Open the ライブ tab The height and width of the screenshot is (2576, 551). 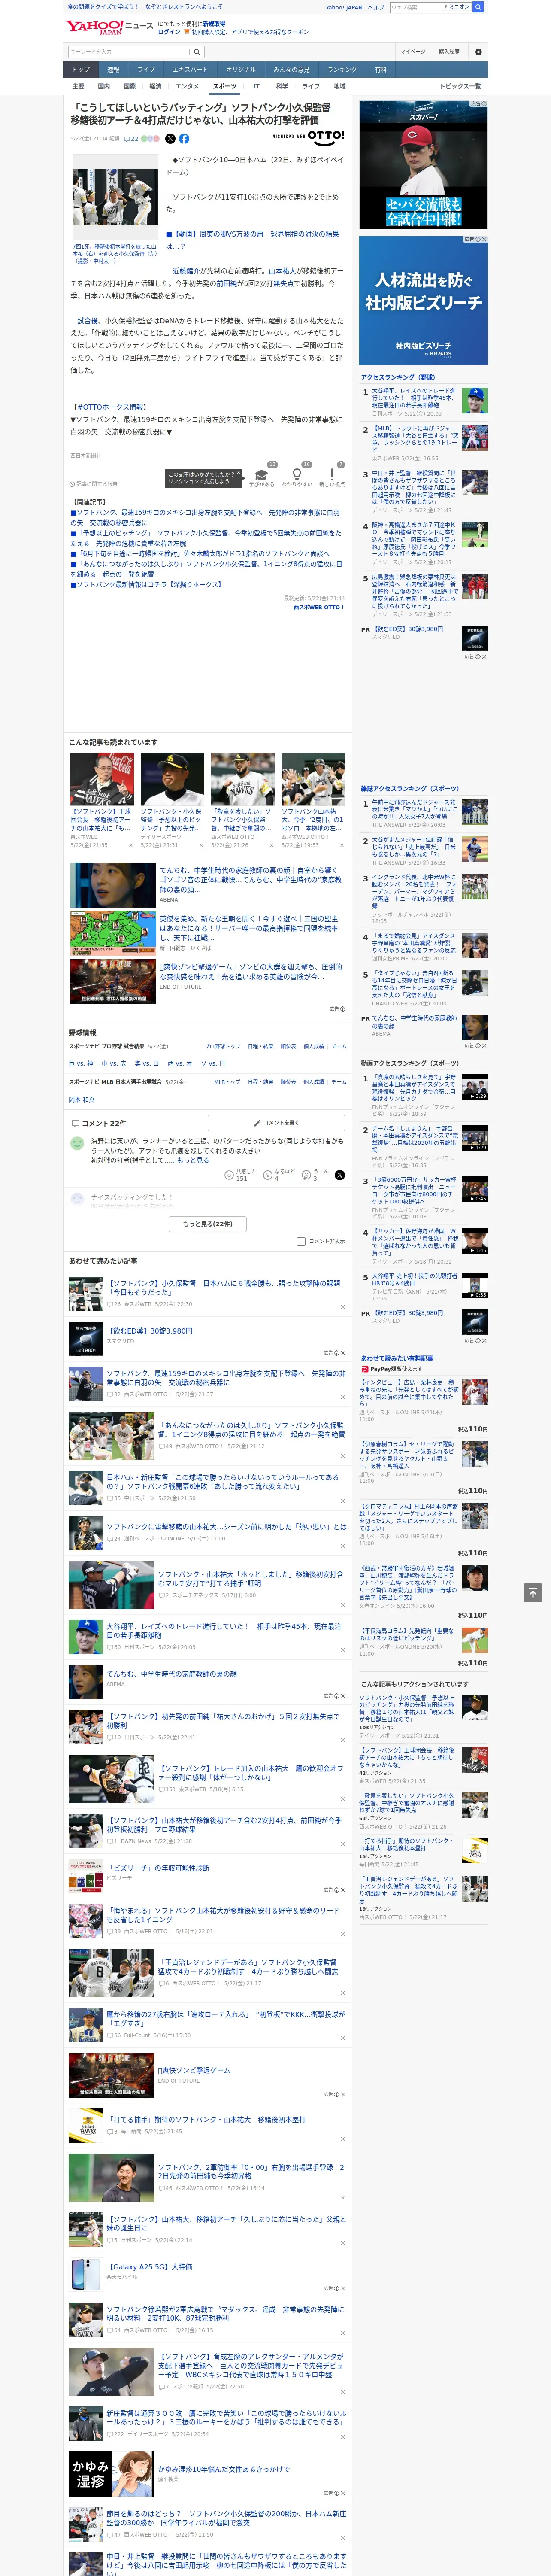click(146, 70)
